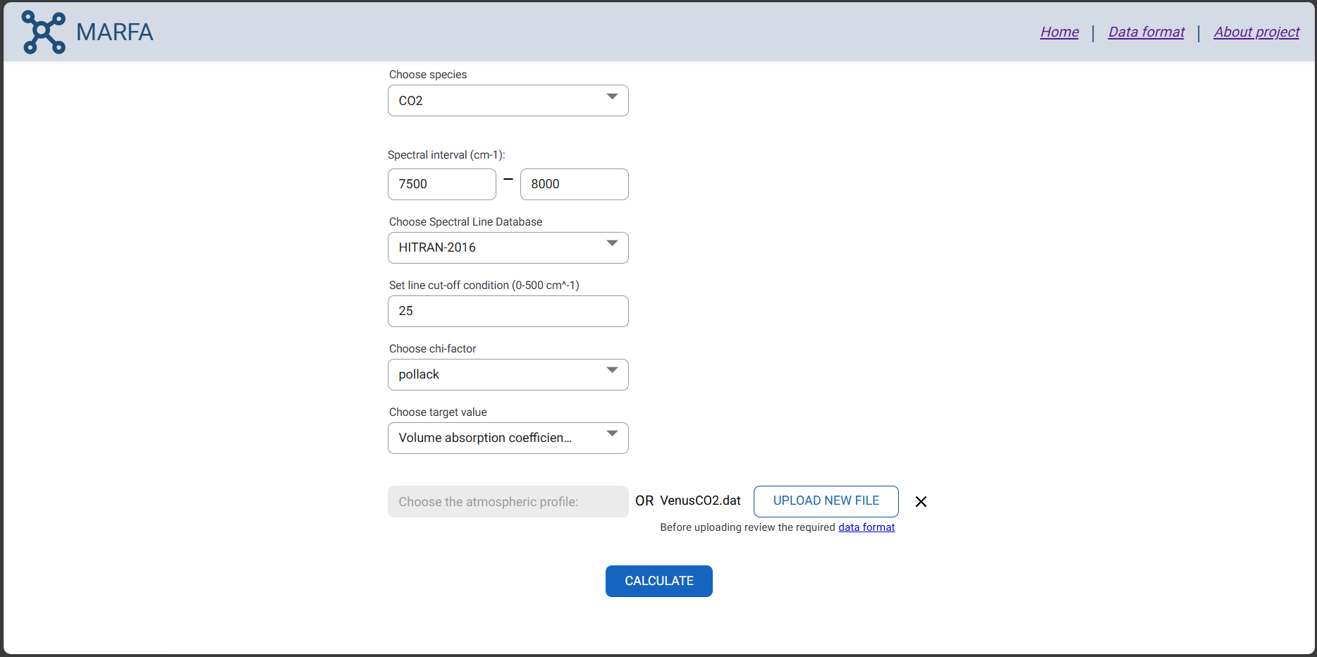Open the About project page
Viewport: 1317px width, 657px height.
point(1256,32)
